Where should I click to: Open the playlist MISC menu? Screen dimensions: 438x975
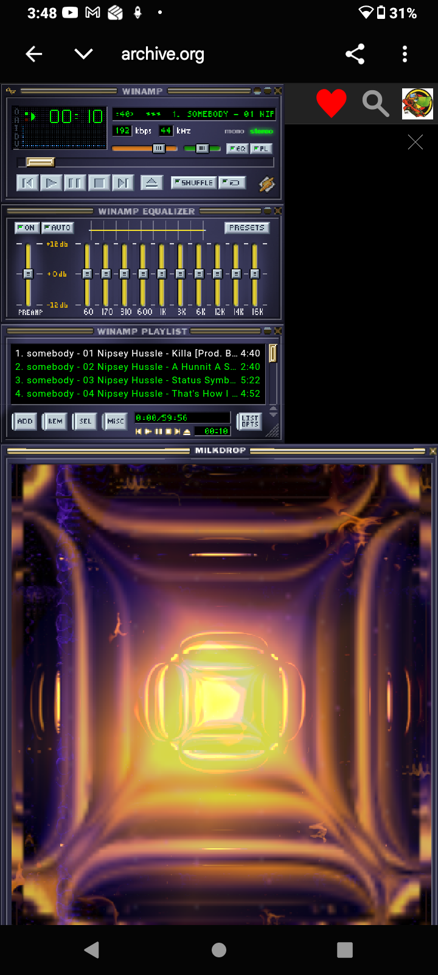[115, 421]
